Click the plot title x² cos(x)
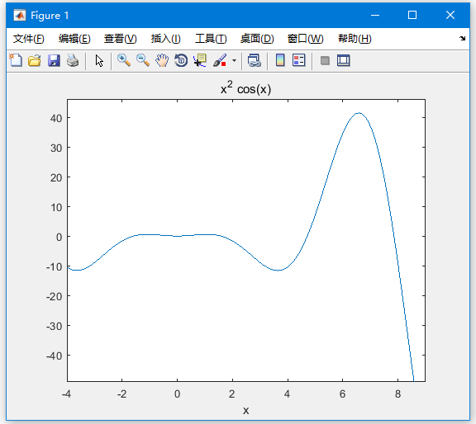The width and height of the screenshot is (476, 424). coord(245,88)
